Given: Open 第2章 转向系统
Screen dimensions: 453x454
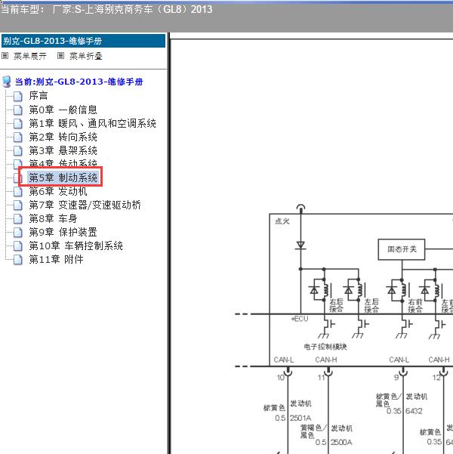Looking at the screenshot, I should coord(63,137).
